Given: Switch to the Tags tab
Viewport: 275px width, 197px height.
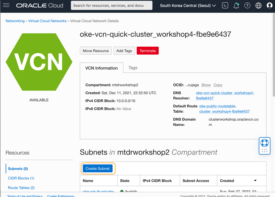Looking at the screenshot, I should (x=133, y=68).
